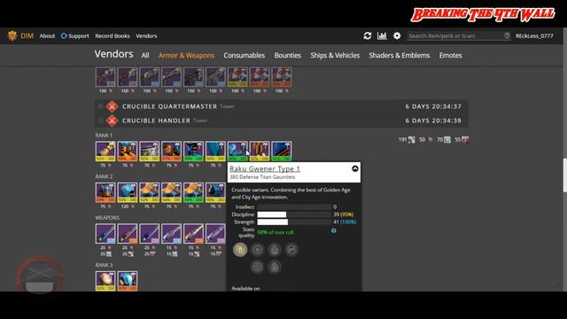This screenshot has height=319, width=567.
Task: Click the Crucible Quartermaster heading
Action: point(169,106)
